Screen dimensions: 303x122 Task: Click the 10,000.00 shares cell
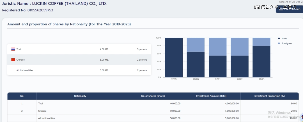[x=153, y=111]
